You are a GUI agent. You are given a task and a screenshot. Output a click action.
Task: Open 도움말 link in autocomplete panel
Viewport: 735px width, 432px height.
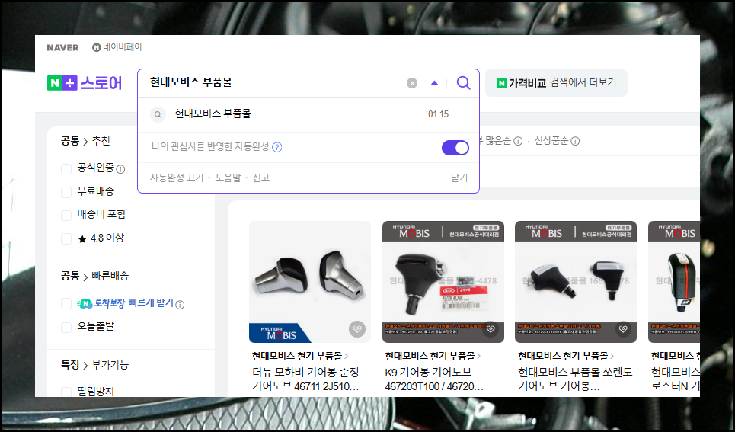[228, 178]
